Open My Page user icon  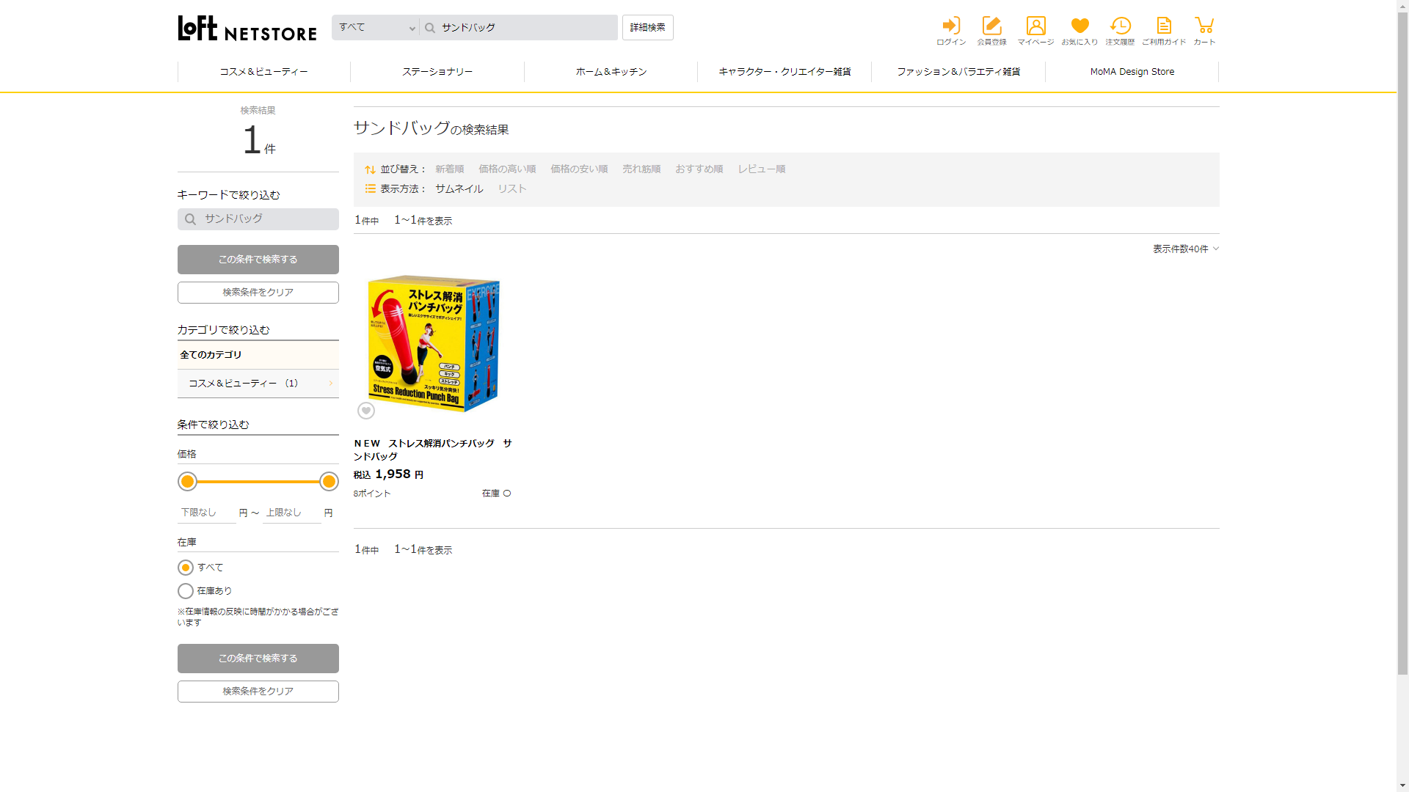[x=1035, y=26]
